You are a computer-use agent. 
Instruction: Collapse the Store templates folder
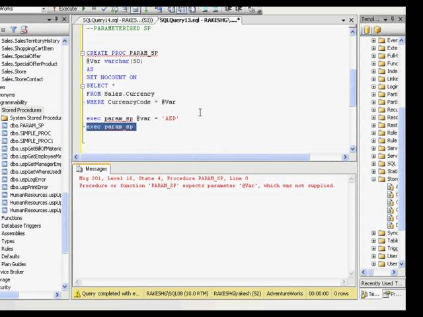click(373, 179)
